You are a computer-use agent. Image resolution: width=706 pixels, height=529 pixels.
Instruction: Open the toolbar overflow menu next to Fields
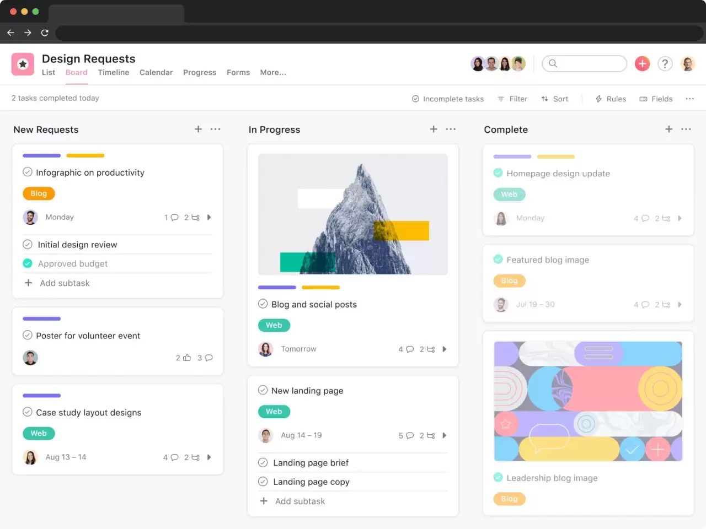689,99
